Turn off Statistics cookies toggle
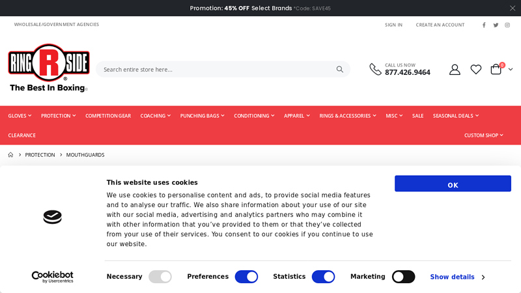Image resolution: width=521 pixels, height=293 pixels. pyautogui.click(x=323, y=277)
